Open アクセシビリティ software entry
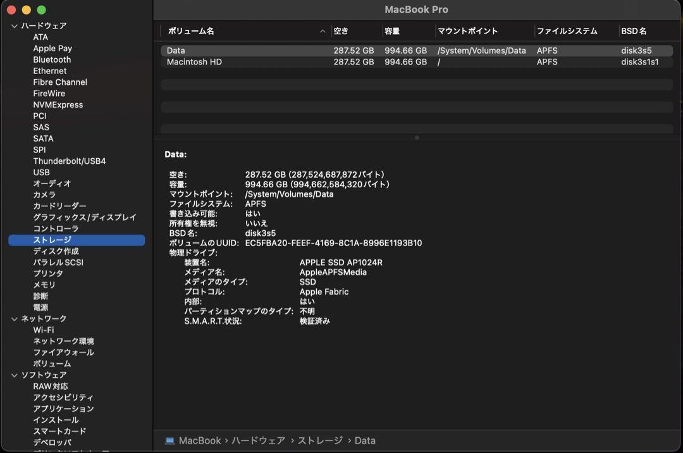 pos(63,398)
